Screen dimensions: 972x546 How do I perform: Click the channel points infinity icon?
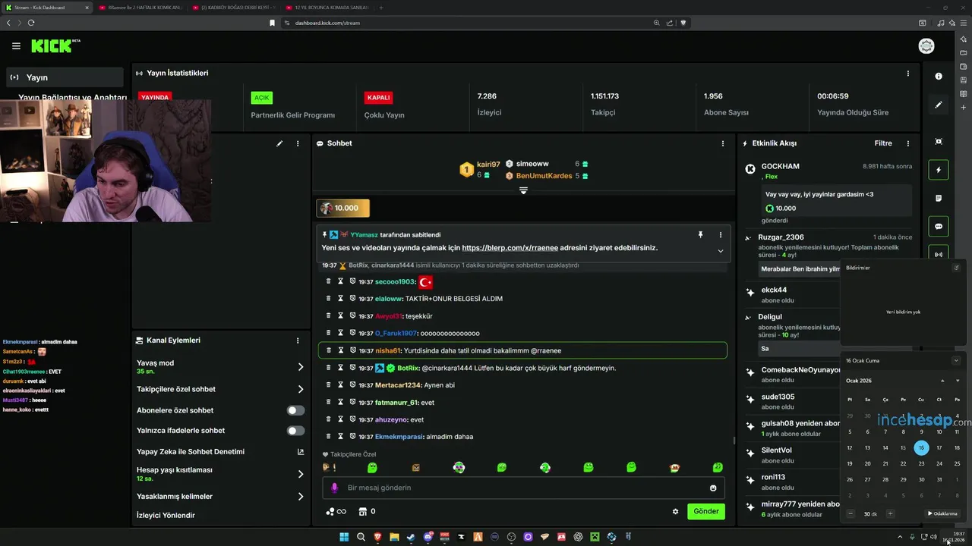[336, 511]
